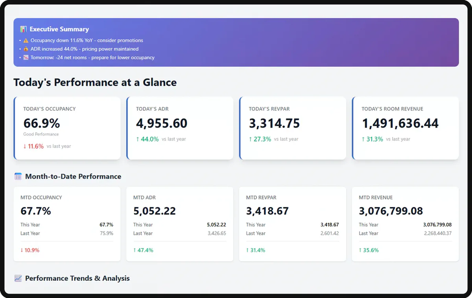Click 'Tomorrow: -24 net rooms' summary line

(92, 57)
